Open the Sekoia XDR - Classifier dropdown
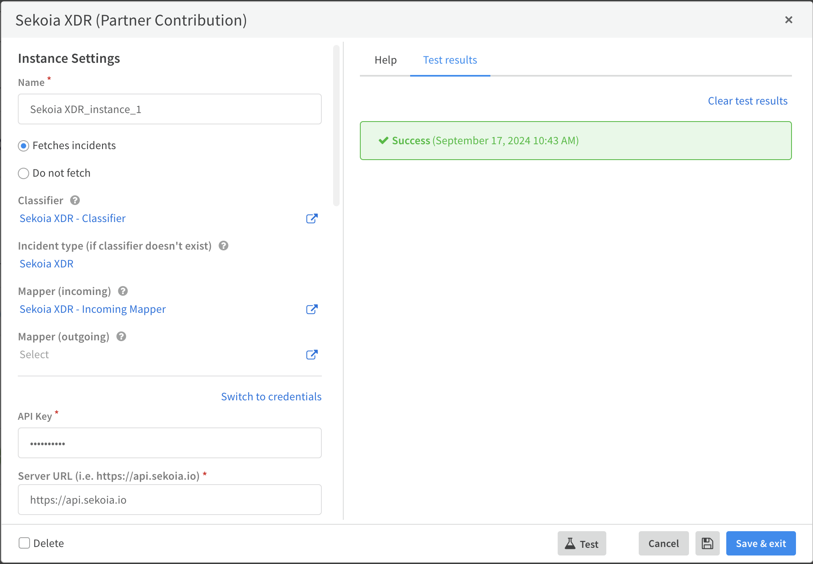This screenshot has height=564, width=813. (x=73, y=219)
